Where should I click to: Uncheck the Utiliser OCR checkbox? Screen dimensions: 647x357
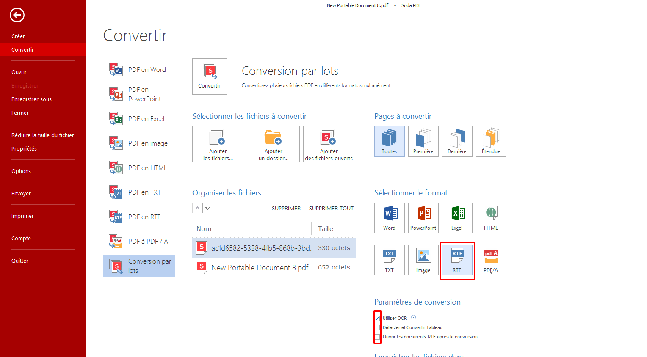tap(377, 318)
